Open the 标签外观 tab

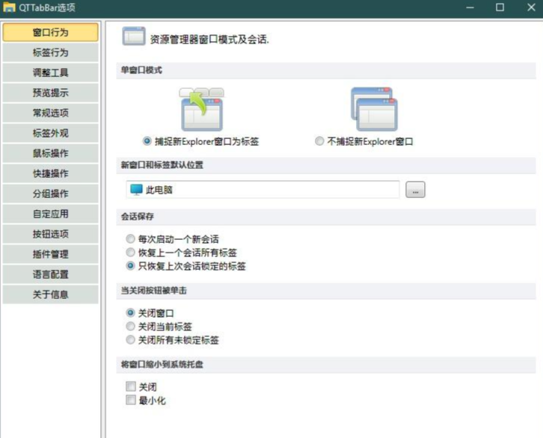click(50, 133)
